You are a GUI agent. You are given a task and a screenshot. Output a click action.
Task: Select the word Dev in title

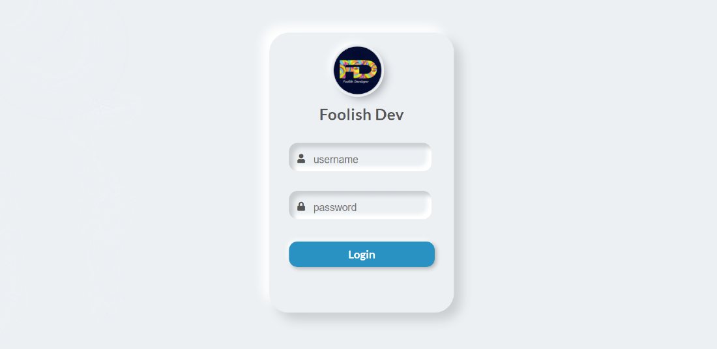click(390, 114)
